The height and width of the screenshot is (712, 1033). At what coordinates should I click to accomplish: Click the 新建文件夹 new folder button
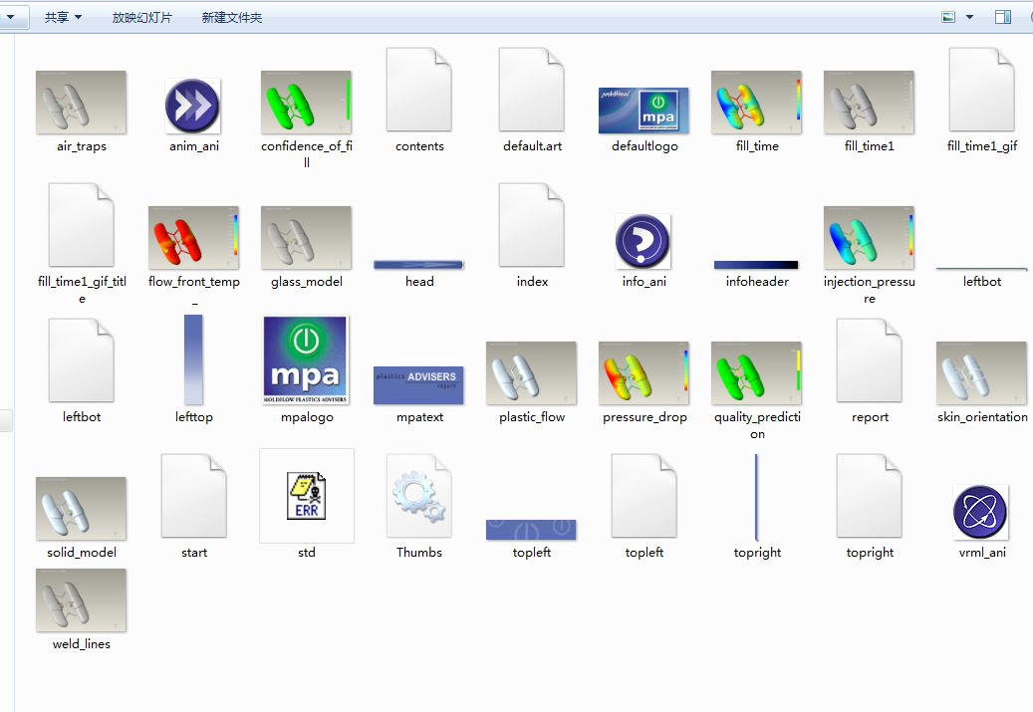[232, 17]
